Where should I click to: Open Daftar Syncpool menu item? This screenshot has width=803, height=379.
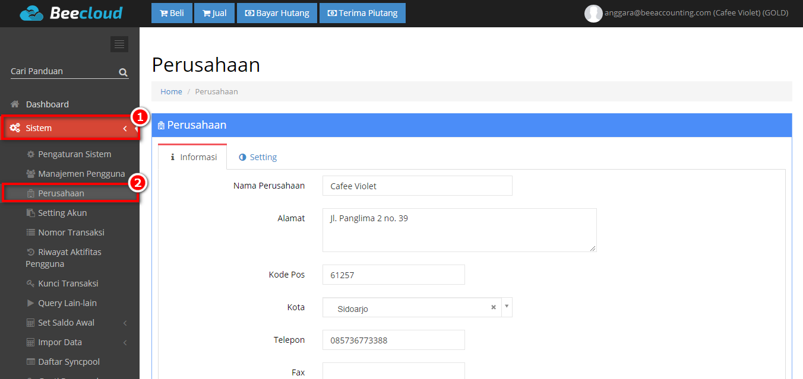tap(69, 362)
